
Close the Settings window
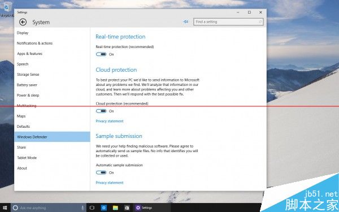(x=260, y=12)
